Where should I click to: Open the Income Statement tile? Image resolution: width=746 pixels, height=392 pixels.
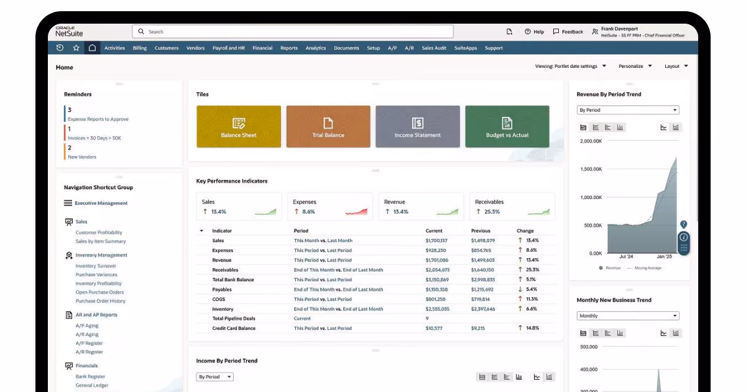pyautogui.click(x=418, y=126)
